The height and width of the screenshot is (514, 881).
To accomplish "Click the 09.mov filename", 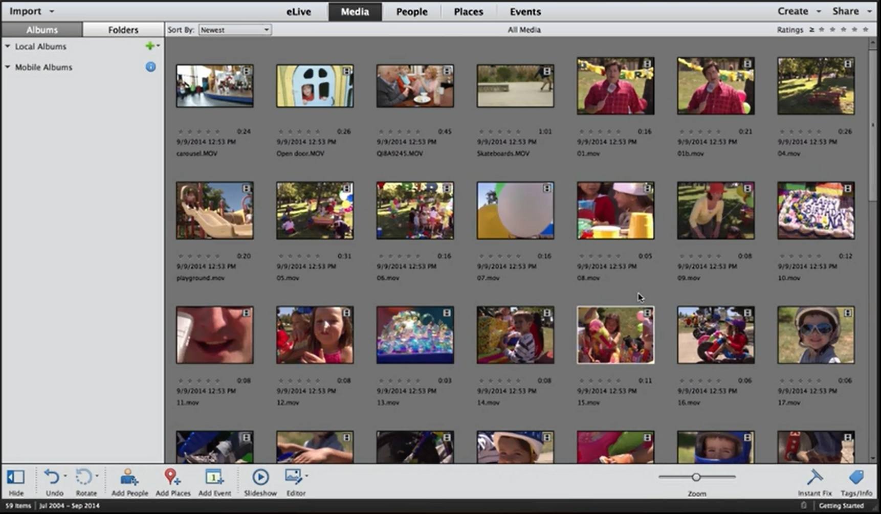I will 689,278.
